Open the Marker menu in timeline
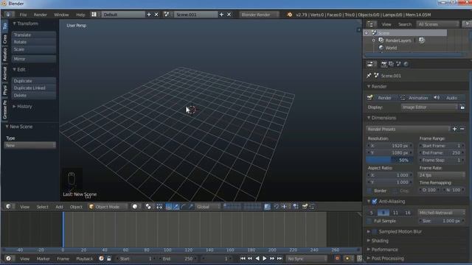 coord(43,258)
